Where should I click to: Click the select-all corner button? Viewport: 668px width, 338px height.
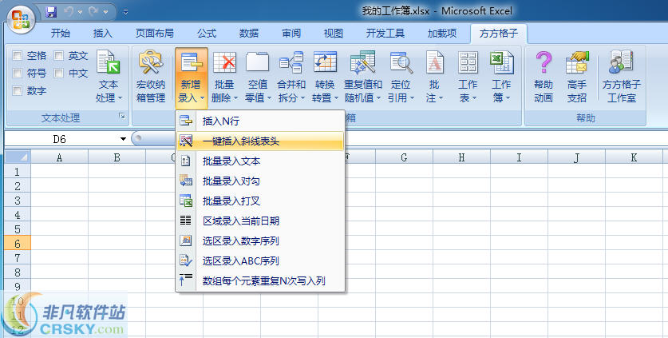tap(18, 157)
